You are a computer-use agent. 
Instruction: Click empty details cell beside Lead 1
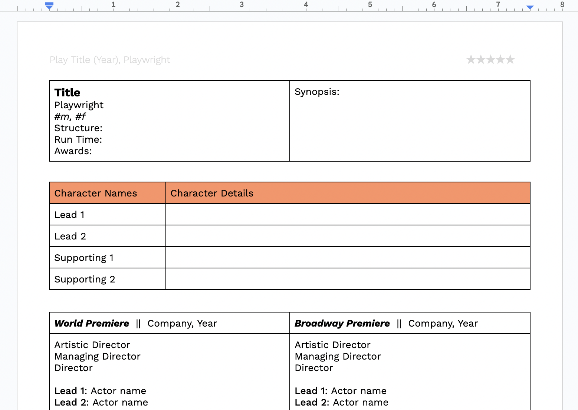pos(348,215)
